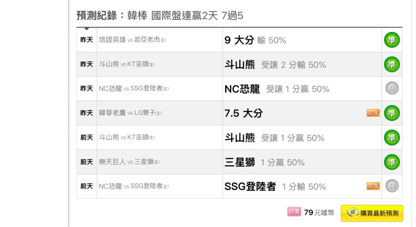Click green 準 icon in 前天 斗山熊 row
The height and width of the screenshot is (227, 416).
tap(392, 138)
